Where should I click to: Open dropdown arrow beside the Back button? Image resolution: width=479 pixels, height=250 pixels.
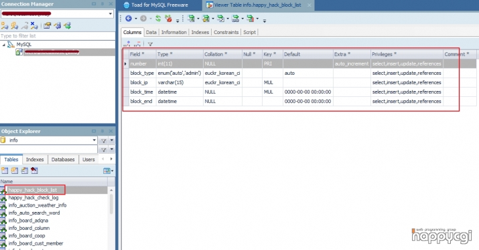point(135,19)
